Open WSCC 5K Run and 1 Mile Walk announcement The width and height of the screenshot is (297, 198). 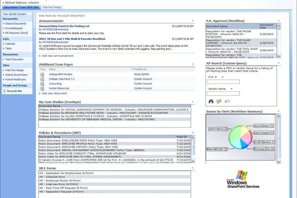pos(72,39)
